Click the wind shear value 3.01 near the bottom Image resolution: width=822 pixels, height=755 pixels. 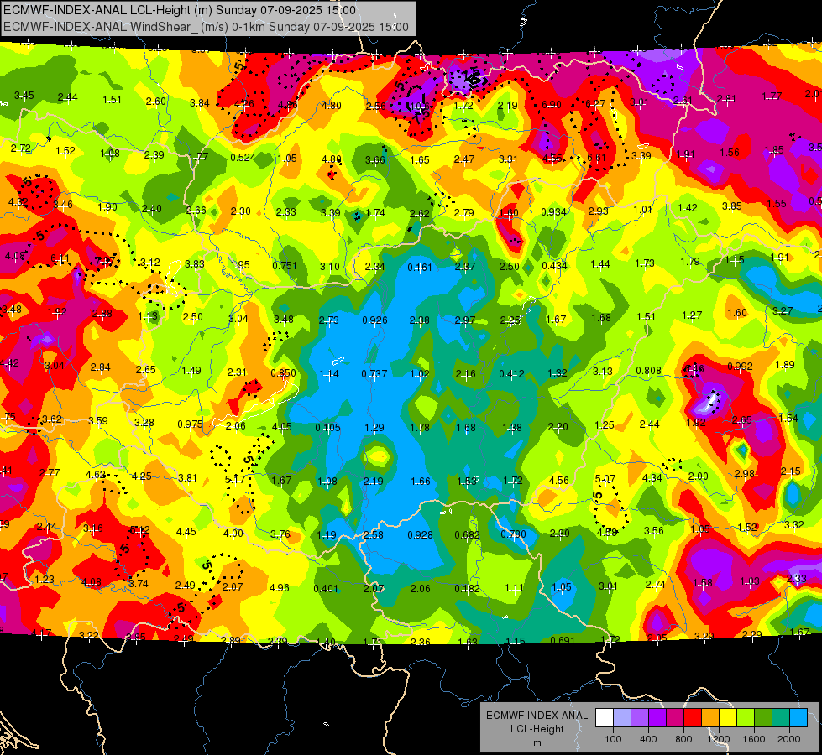pos(608,586)
